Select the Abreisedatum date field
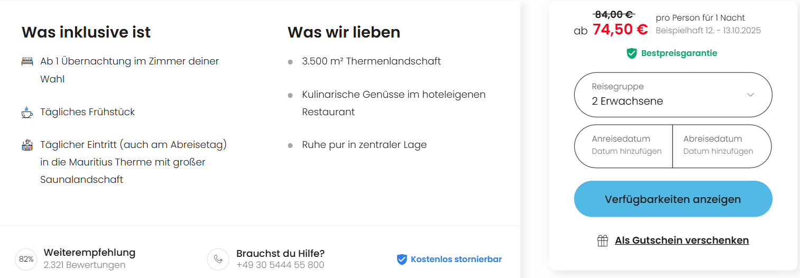The height and width of the screenshot is (278, 800). click(x=721, y=146)
